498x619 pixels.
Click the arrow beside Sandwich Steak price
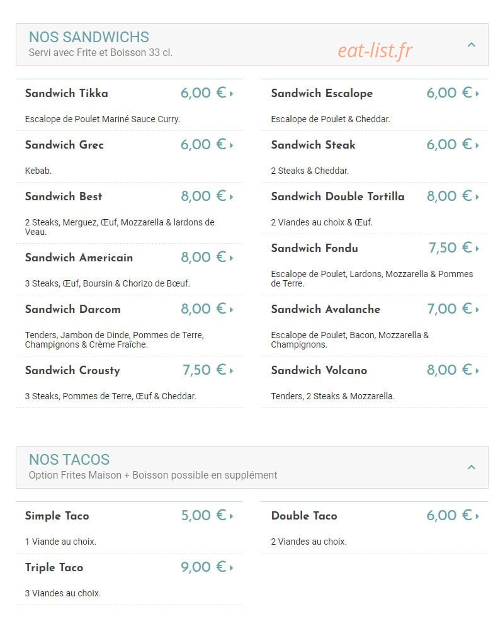tap(477, 145)
